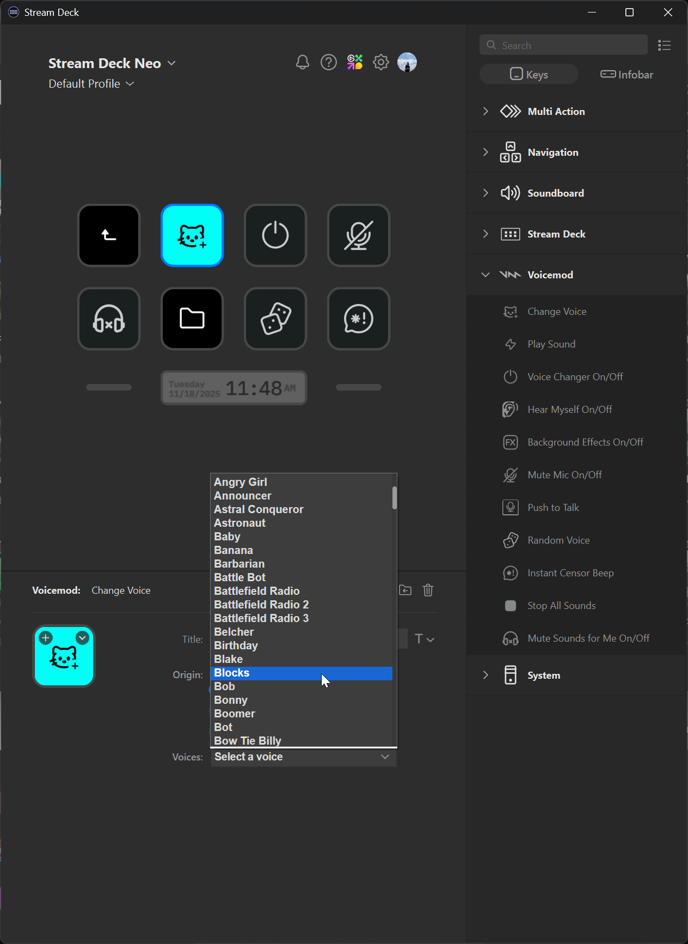Choose Blocks from the voice list

pyautogui.click(x=302, y=673)
